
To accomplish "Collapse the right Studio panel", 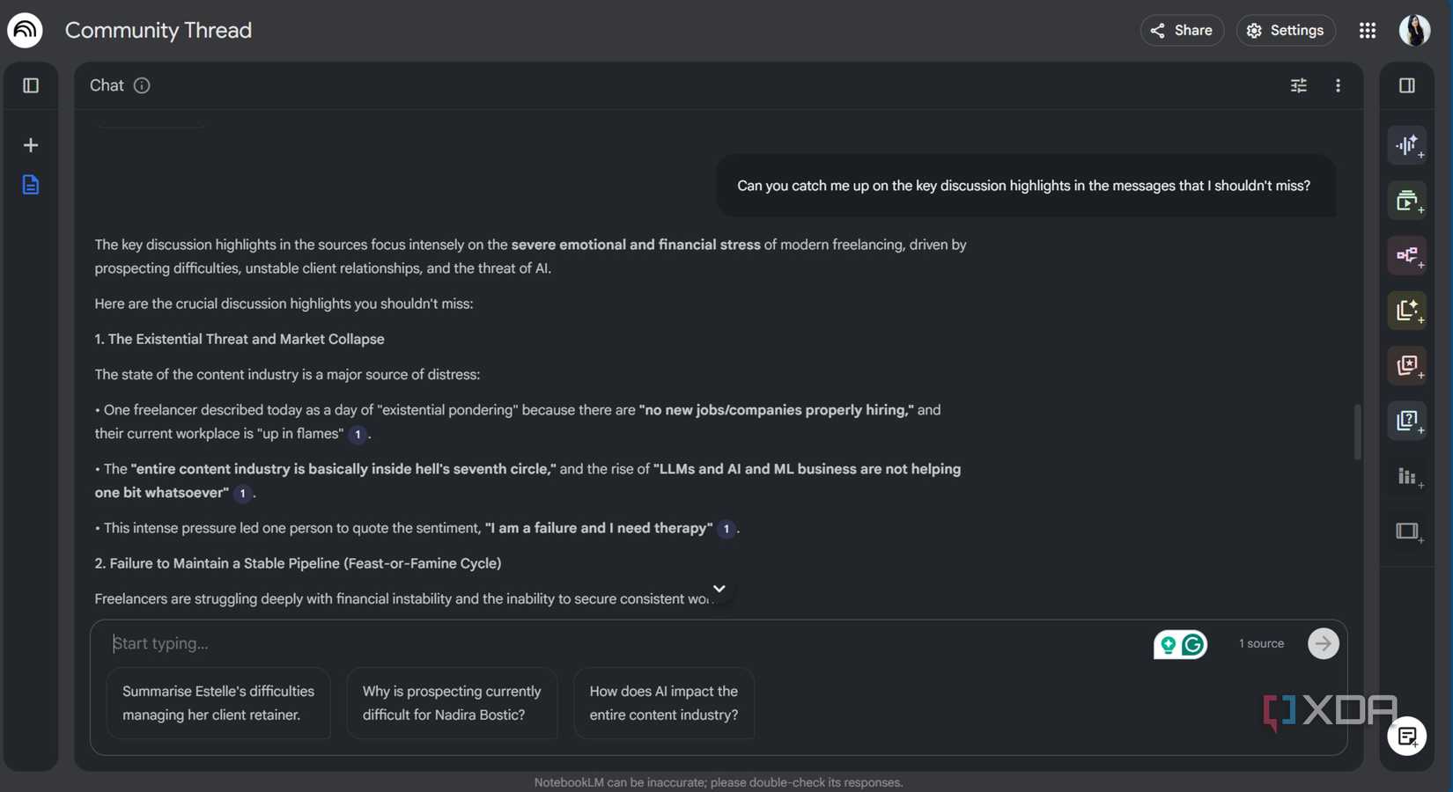I will point(1406,84).
